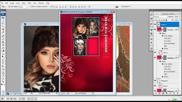Switch to the Paths tab
The image size is (182, 102).
point(172,14)
